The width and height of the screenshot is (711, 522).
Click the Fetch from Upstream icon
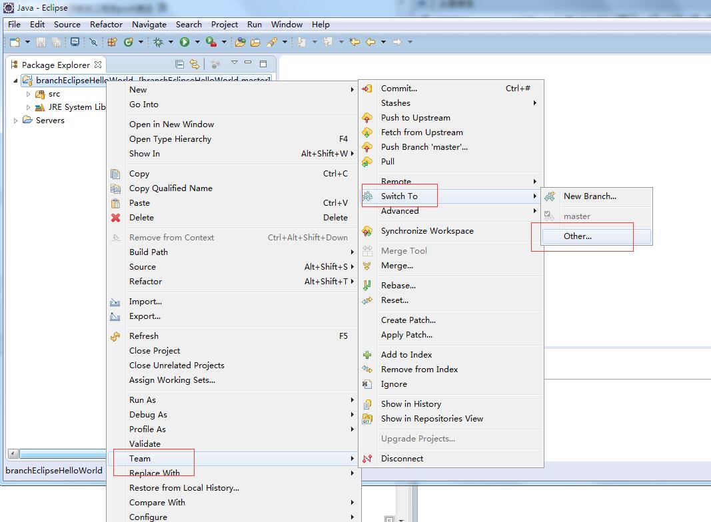(x=367, y=132)
